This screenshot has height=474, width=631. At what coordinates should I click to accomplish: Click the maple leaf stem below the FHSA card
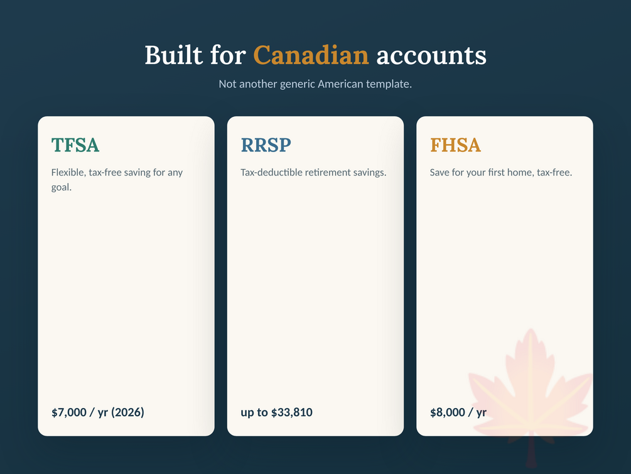click(x=531, y=453)
